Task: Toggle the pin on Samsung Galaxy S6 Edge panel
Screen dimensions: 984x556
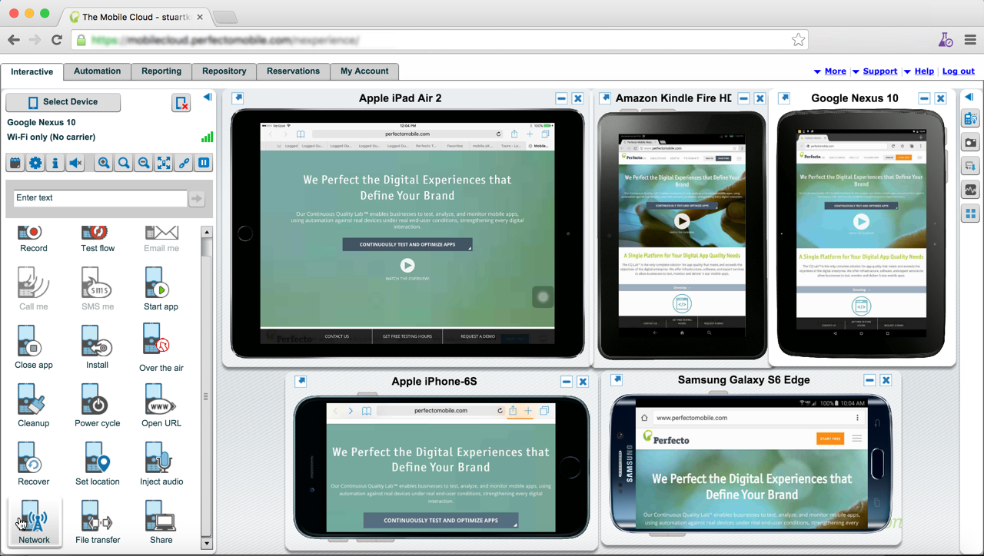Action: pos(616,379)
